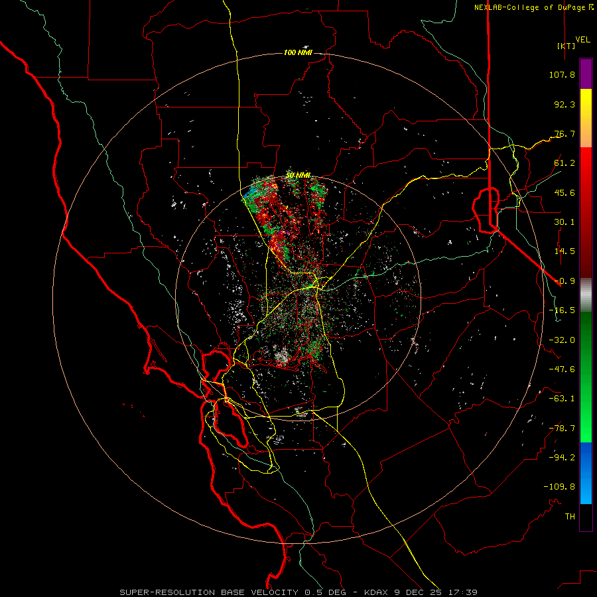Click the 100 NMI range ring label
The width and height of the screenshot is (597, 597).
[x=298, y=52]
